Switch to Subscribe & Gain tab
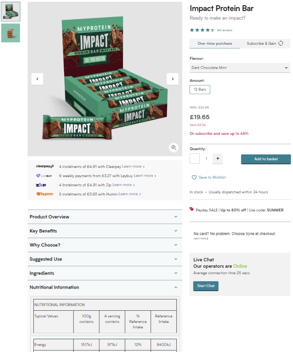Image resolution: width=293 pixels, height=352 pixels. (x=265, y=44)
